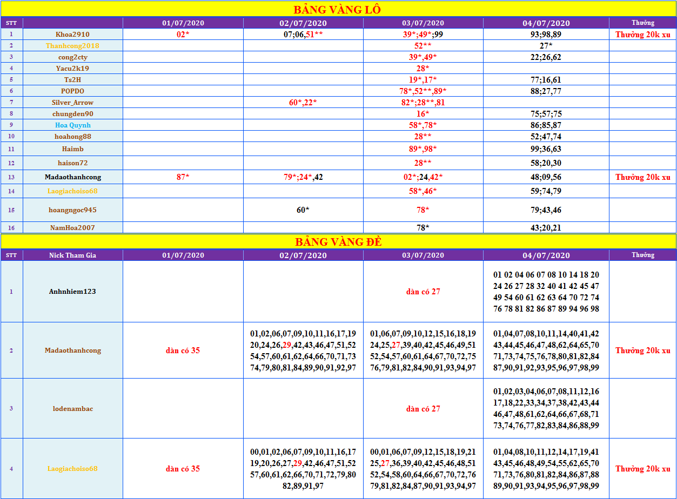Select the Anhnhiem123 nickname cell

[72, 292]
